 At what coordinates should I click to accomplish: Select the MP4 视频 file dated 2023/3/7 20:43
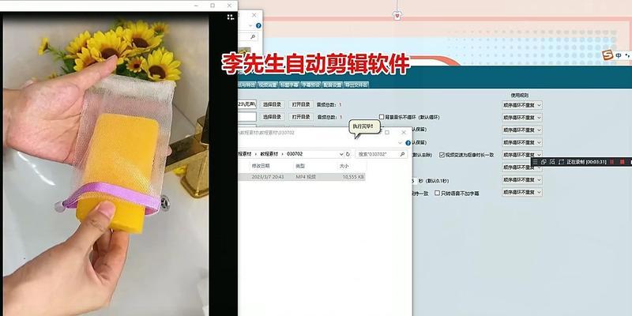tap(302, 176)
